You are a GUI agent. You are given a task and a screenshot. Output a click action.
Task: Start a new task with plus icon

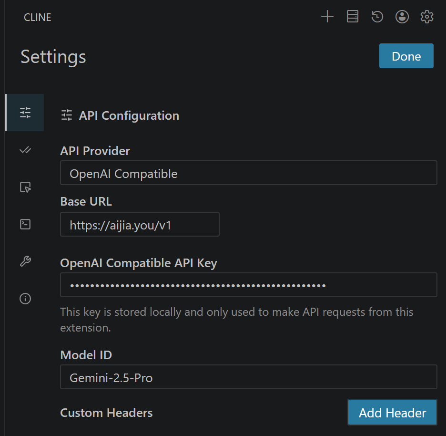(x=327, y=17)
